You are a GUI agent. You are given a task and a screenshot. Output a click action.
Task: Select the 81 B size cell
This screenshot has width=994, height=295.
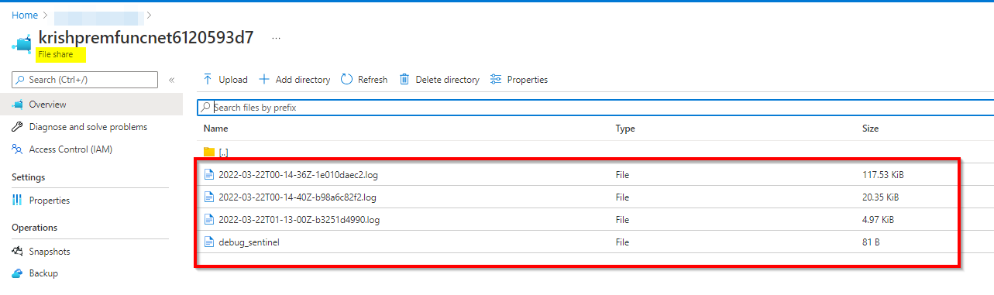click(x=872, y=242)
